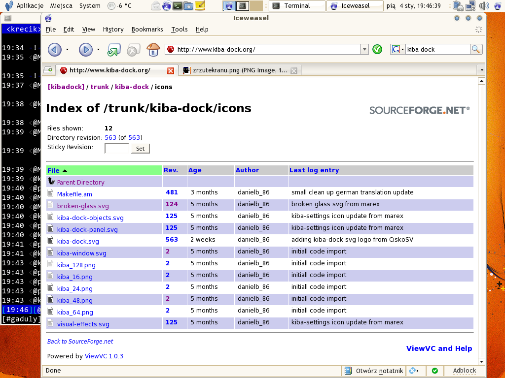This screenshot has width=505, height=378.
Task: Switch to the kiba-dock.org tab
Action: click(x=116, y=70)
